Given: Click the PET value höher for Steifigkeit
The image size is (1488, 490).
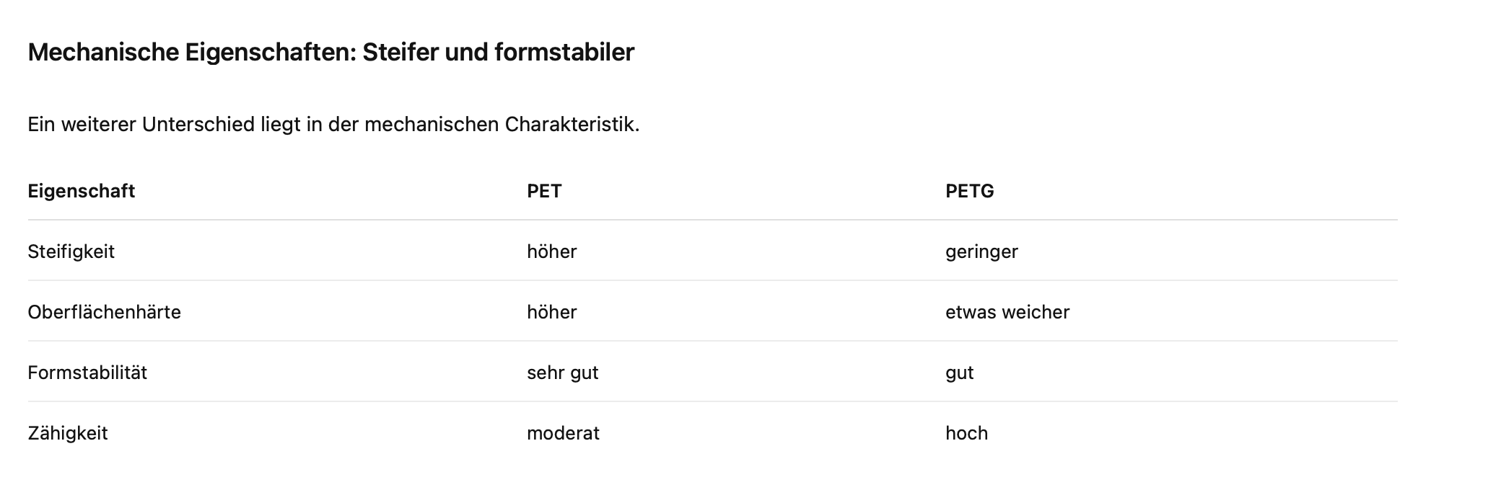Looking at the screenshot, I should pyautogui.click(x=552, y=251).
